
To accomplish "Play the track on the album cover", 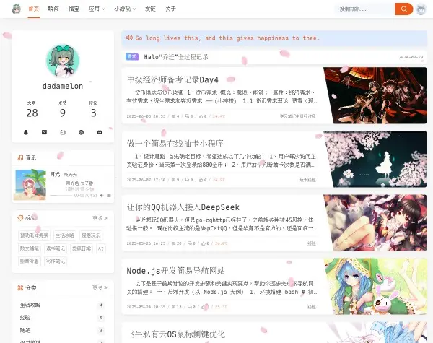I will (x=30, y=184).
